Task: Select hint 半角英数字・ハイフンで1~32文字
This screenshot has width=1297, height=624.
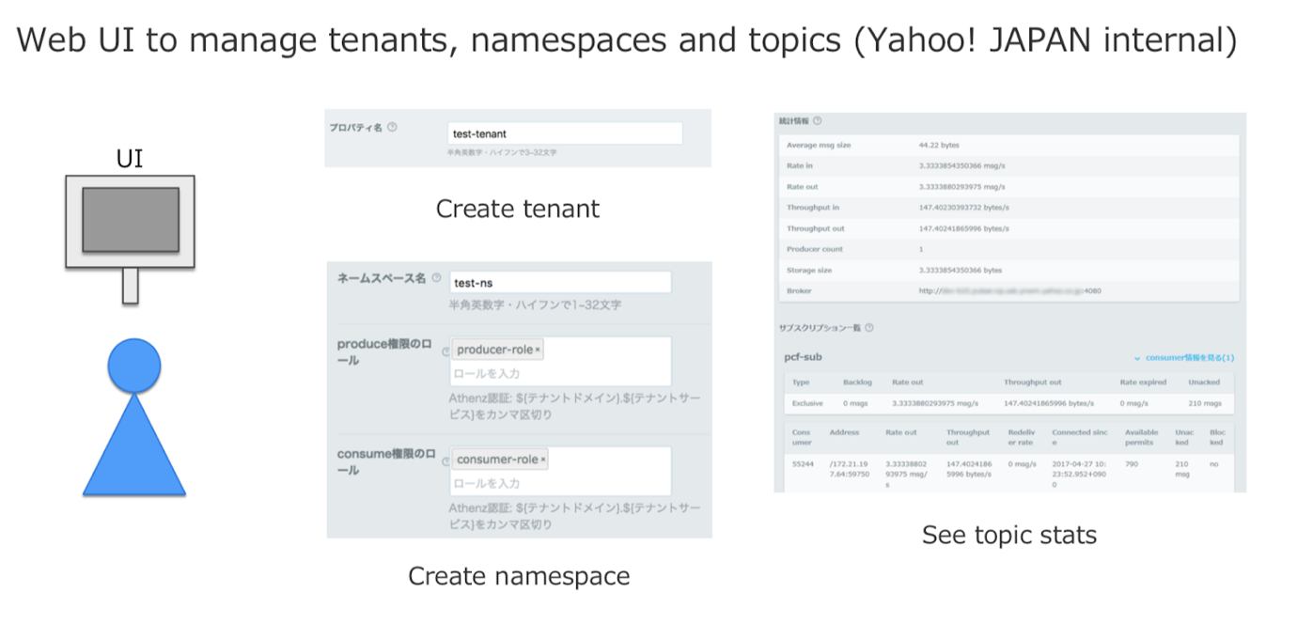Action: coord(535,304)
